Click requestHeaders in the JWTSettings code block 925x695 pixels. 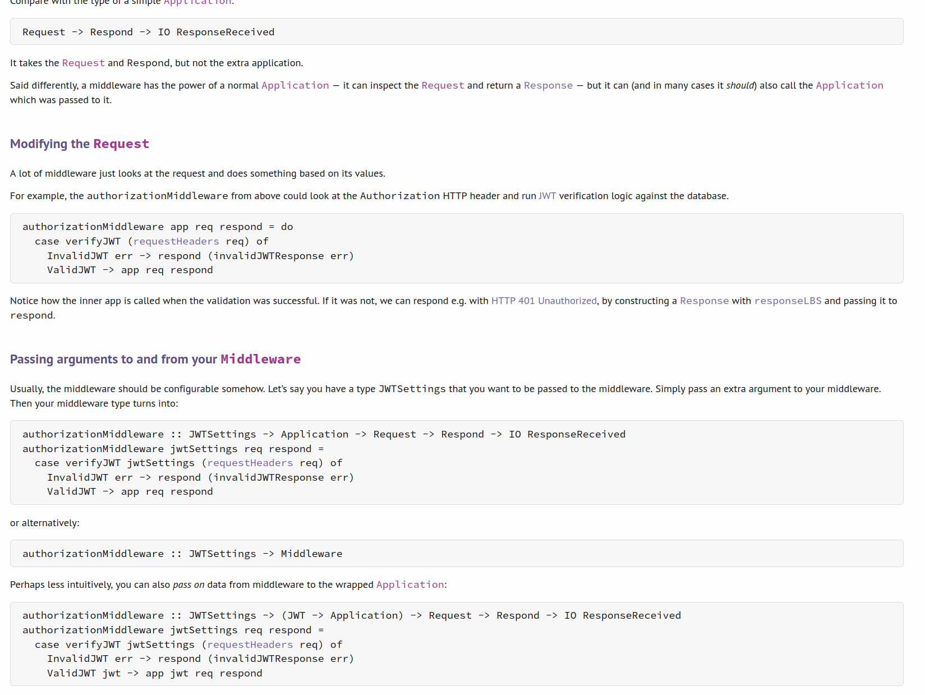(x=250, y=463)
